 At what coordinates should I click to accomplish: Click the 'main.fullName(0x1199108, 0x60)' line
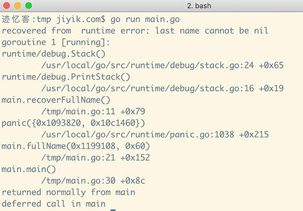pos(76,146)
